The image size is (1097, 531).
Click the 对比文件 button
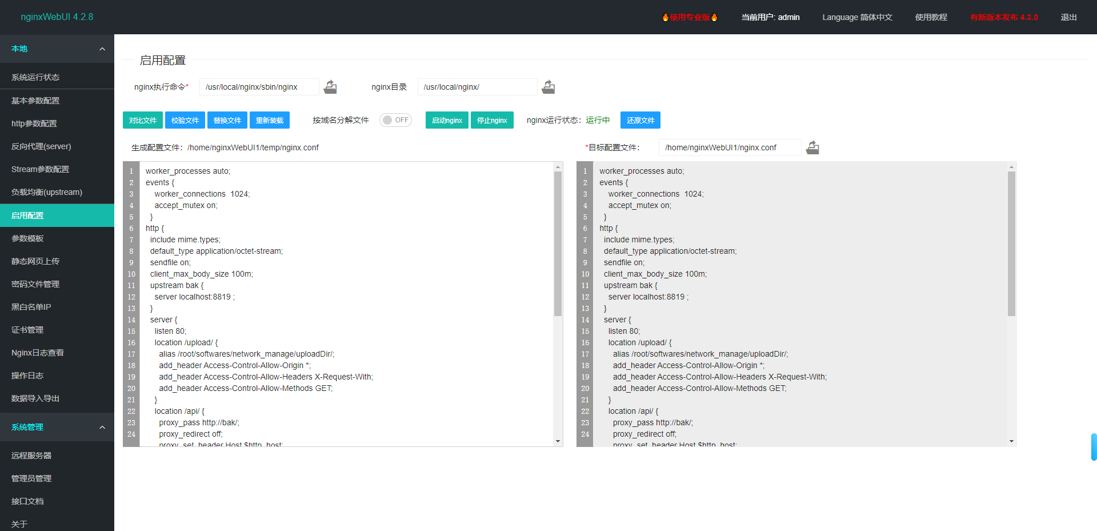[143, 120]
